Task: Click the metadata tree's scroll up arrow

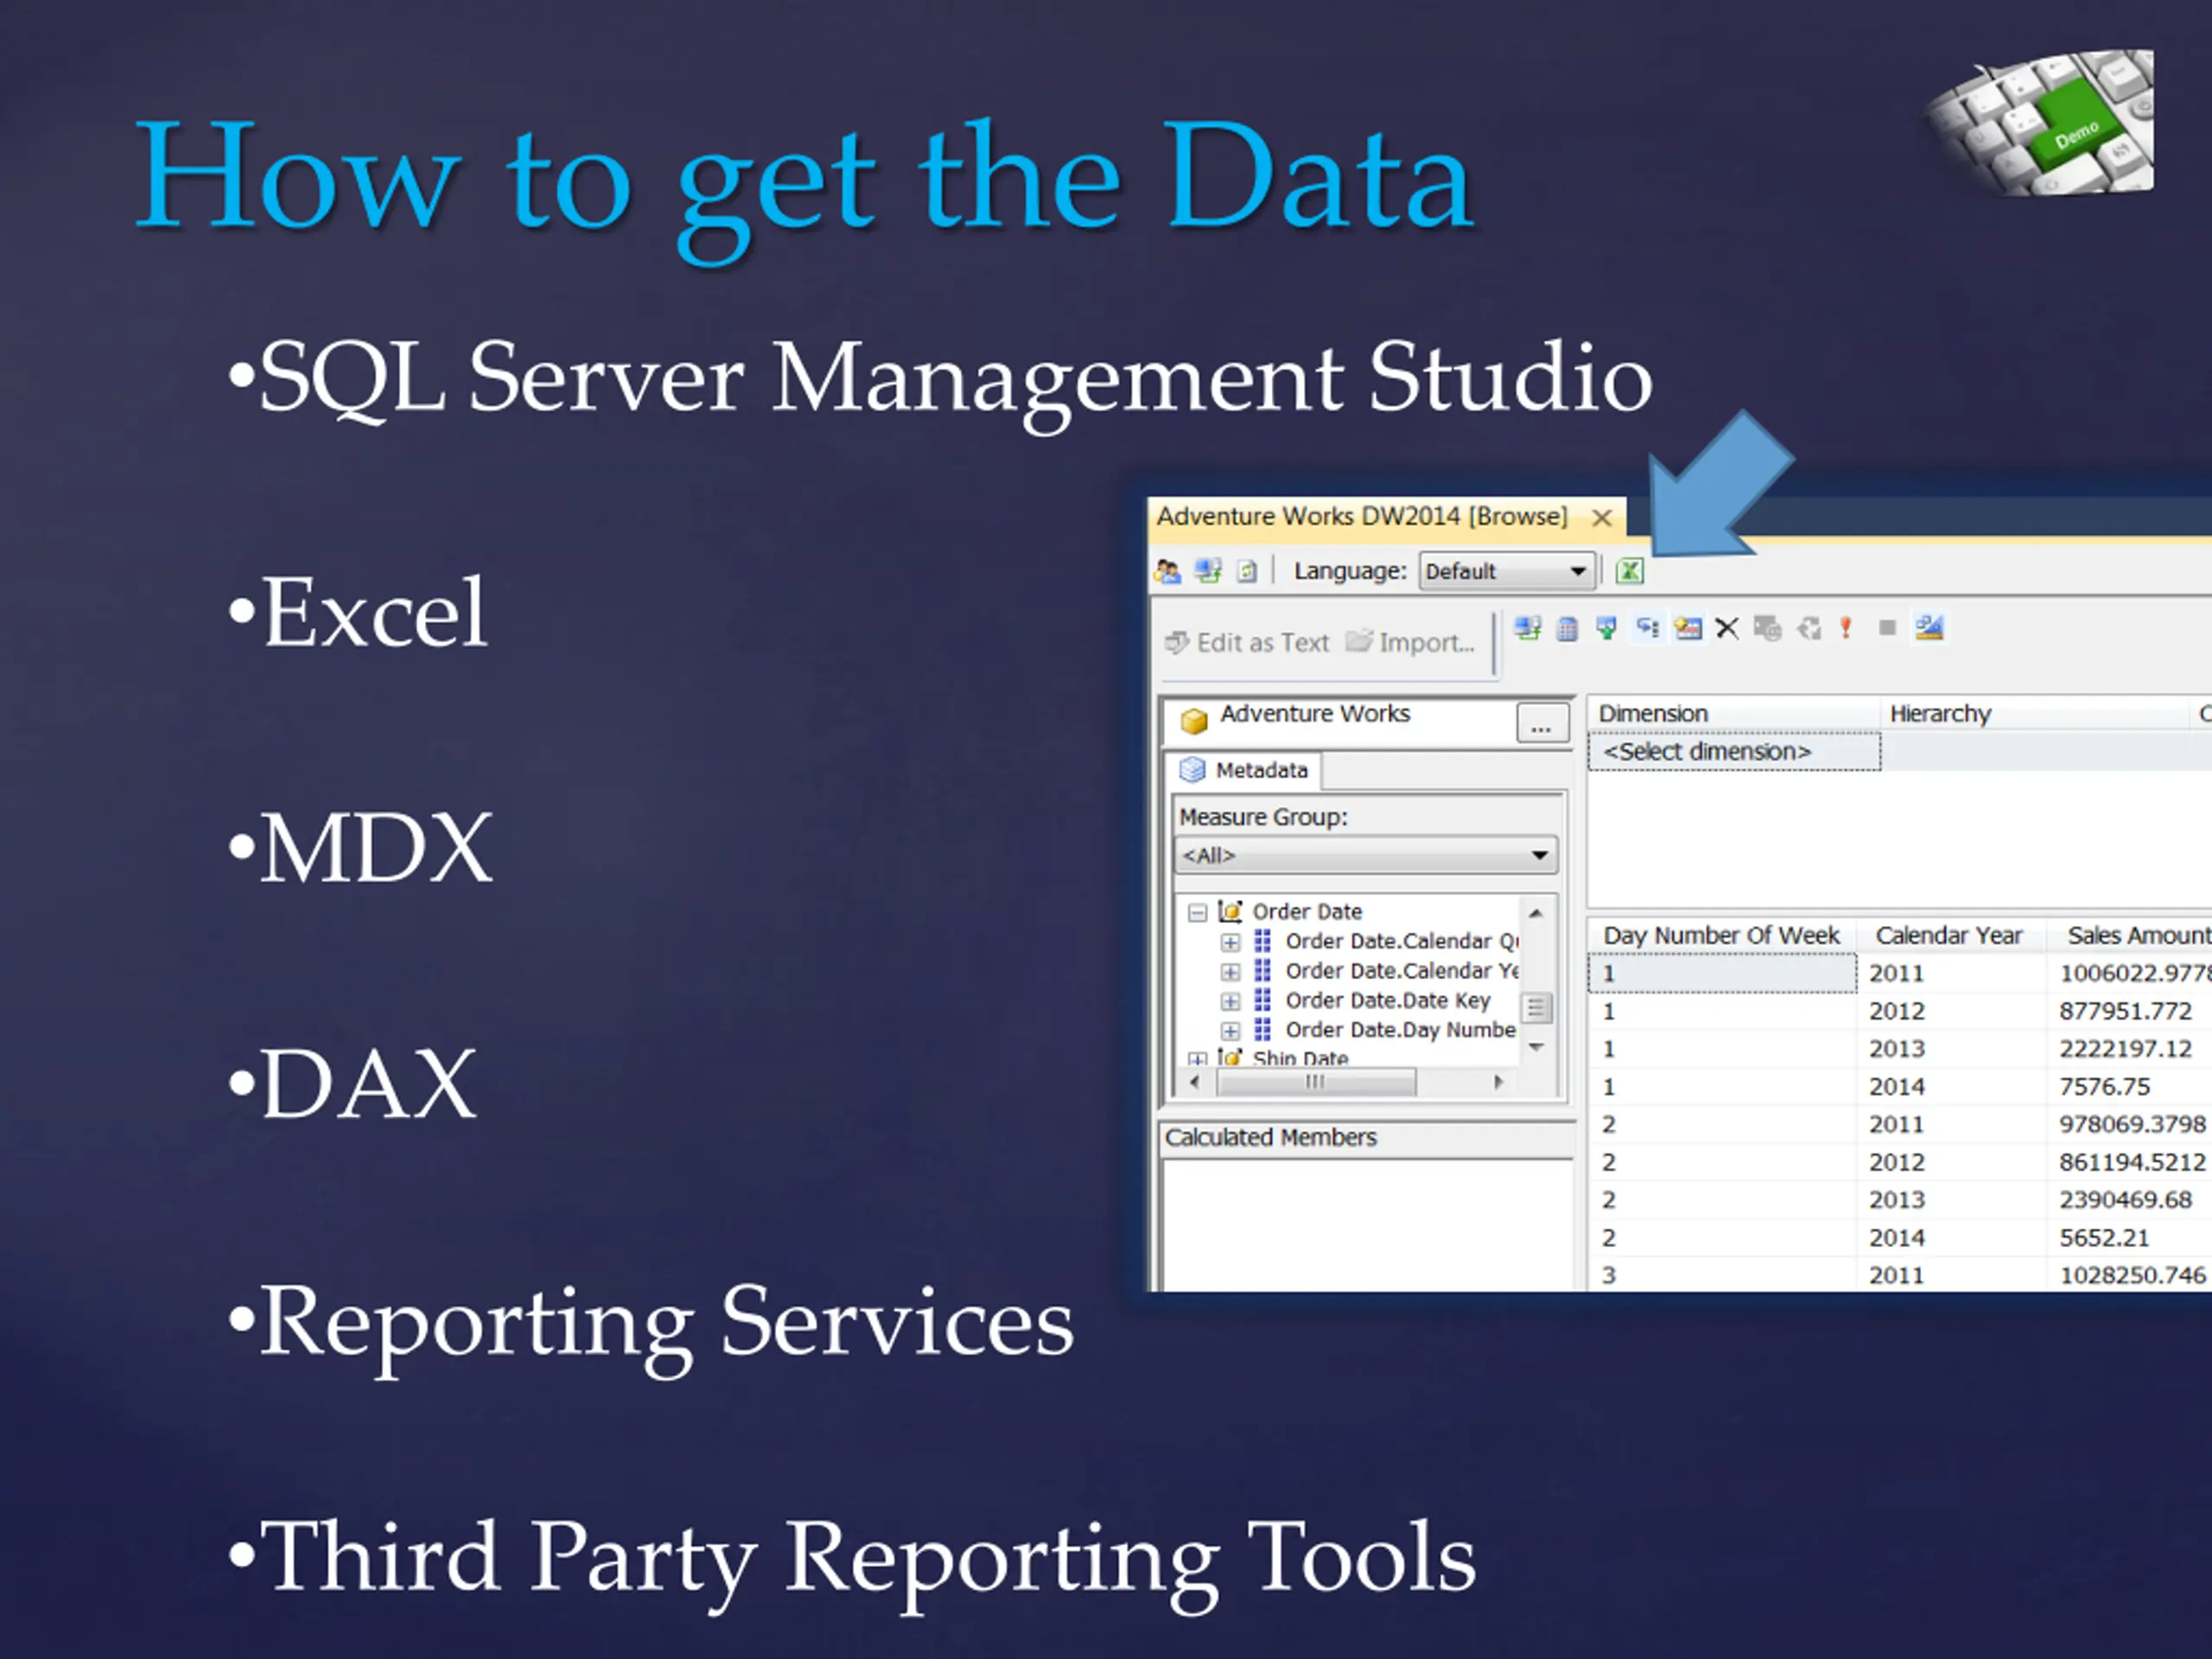Action: tap(1536, 913)
